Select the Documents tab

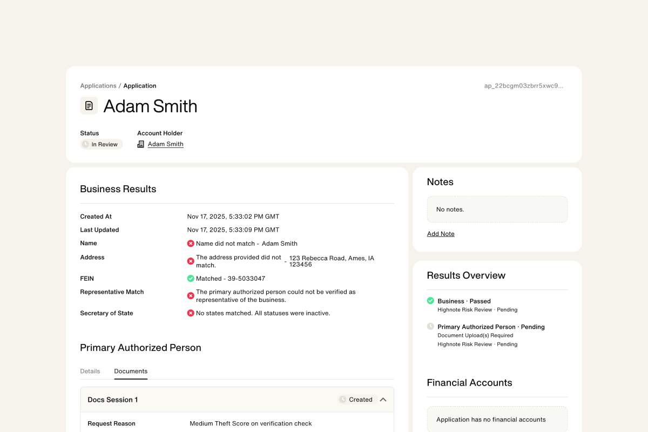131,372
